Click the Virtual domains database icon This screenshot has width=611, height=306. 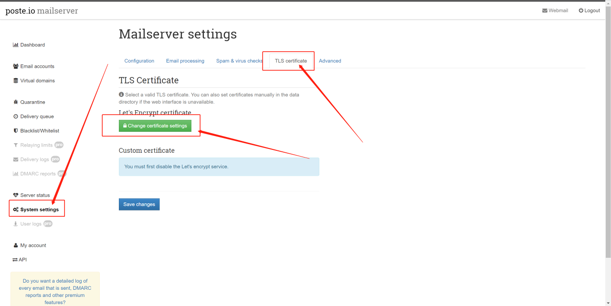click(x=16, y=81)
